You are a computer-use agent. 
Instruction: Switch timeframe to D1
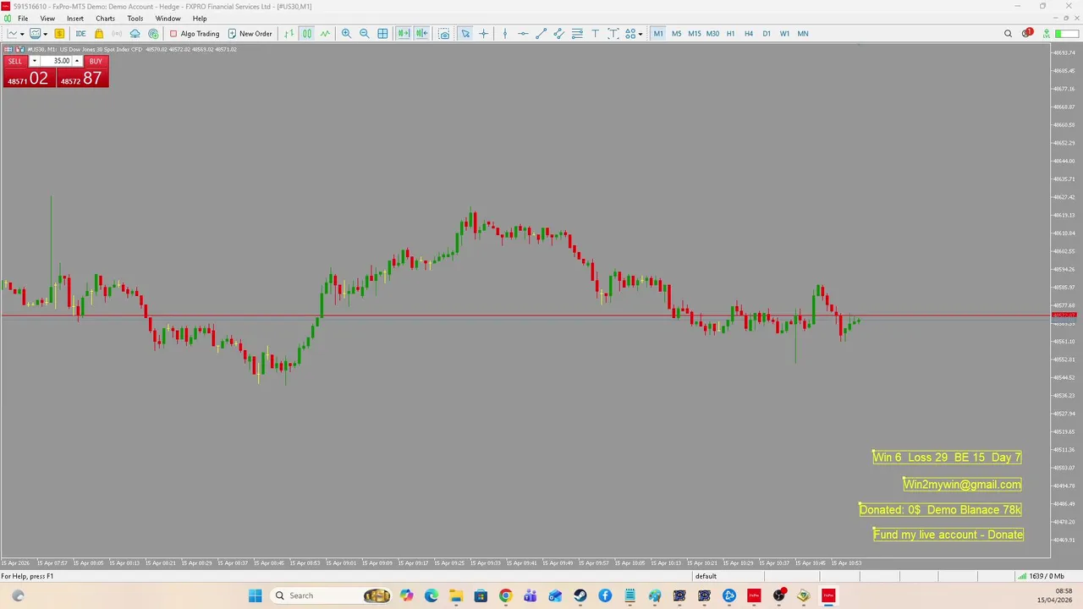tap(767, 34)
